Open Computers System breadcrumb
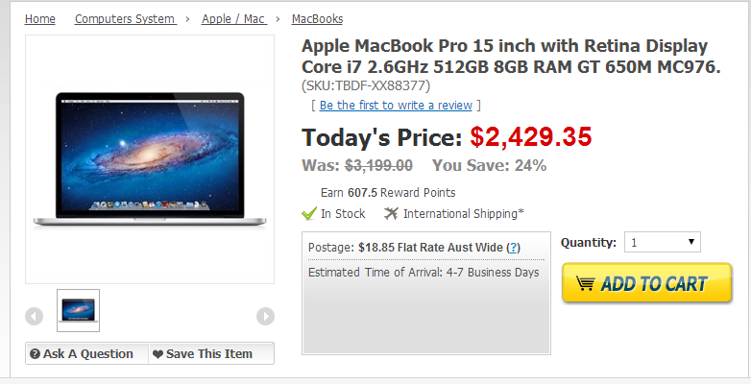The image size is (751, 384). click(x=126, y=19)
